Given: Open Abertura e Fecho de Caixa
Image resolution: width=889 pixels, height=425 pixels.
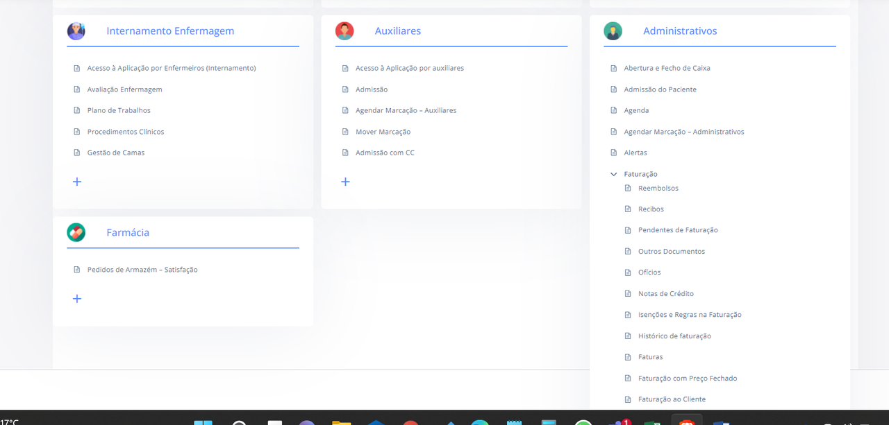Looking at the screenshot, I should coord(667,68).
